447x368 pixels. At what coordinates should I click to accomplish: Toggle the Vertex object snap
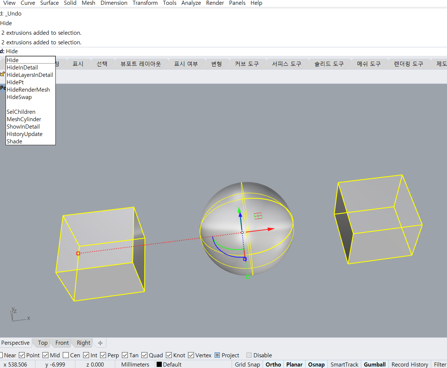[x=191, y=355]
